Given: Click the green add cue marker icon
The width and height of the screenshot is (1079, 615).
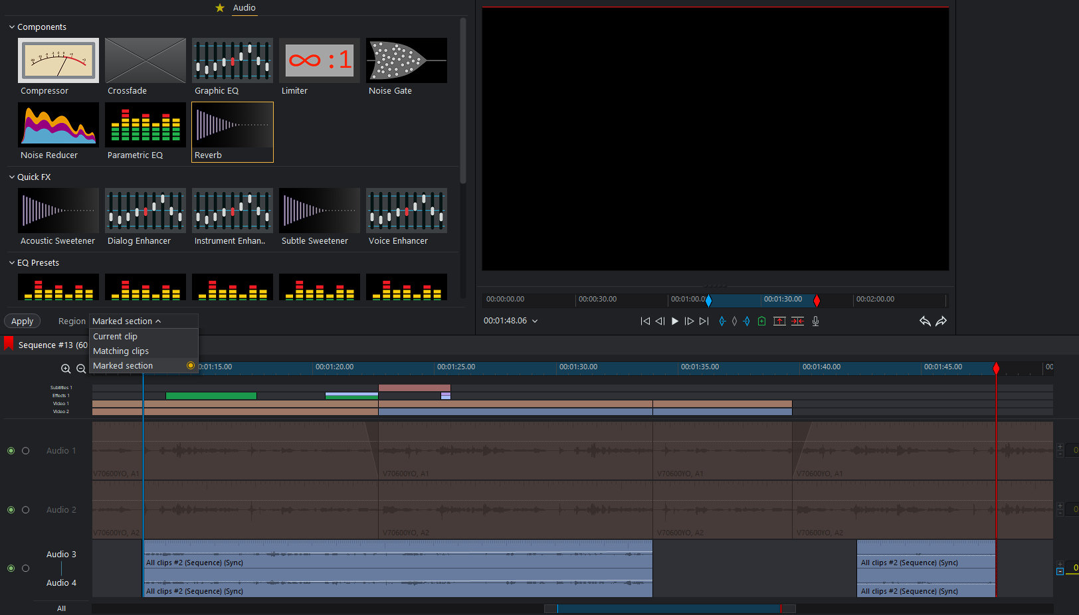Looking at the screenshot, I should [x=762, y=321].
